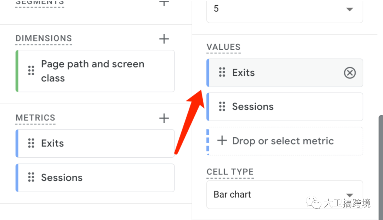Grab drag handle of Exits metric
Image resolution: width=383 pixels, height=220 pixels.
[x=31, y=143]
